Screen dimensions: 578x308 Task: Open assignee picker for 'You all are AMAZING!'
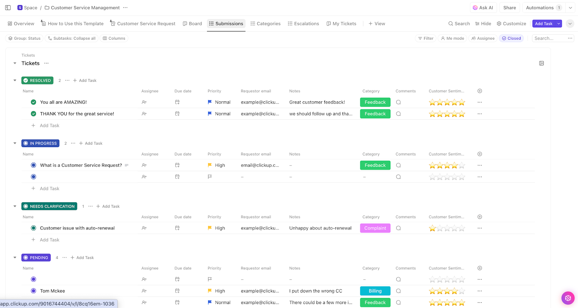click(144, 102)
